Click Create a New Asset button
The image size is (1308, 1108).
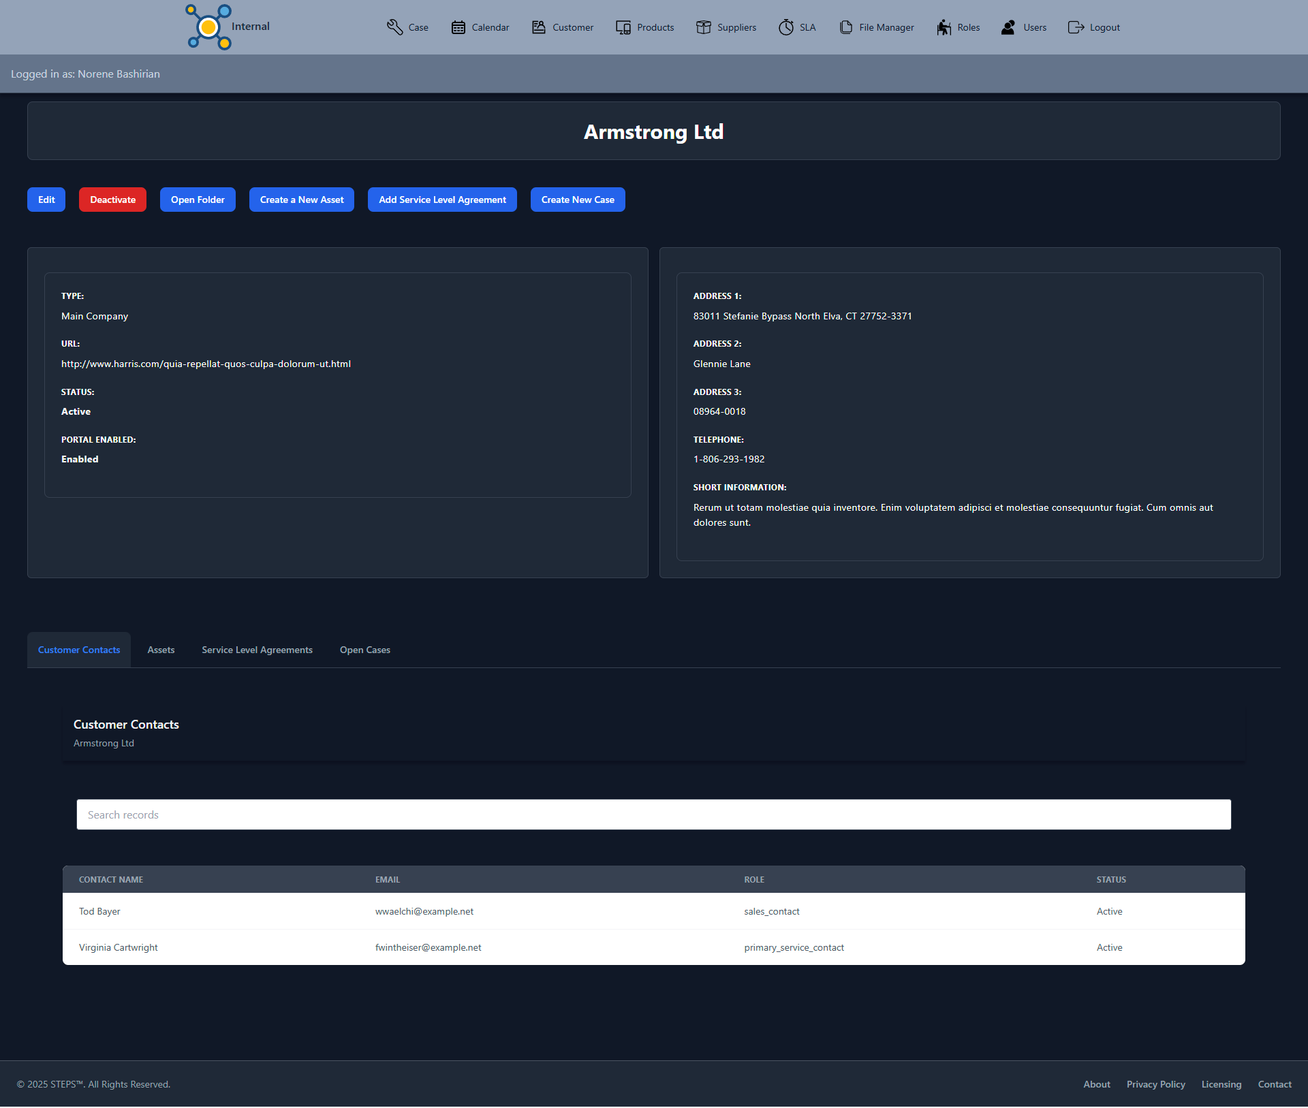coord(302,200)
